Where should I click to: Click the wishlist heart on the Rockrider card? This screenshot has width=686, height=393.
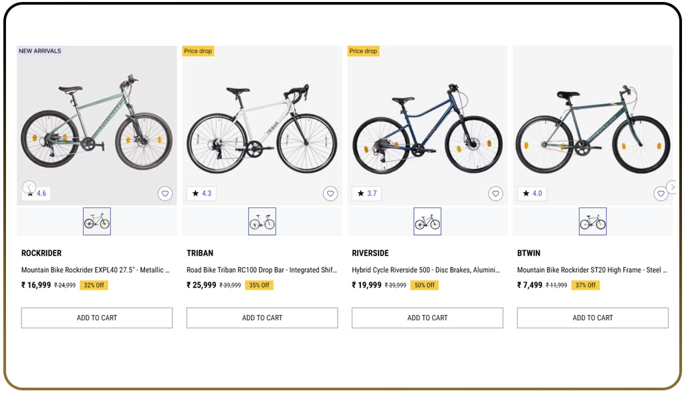(x=165, y=193)
